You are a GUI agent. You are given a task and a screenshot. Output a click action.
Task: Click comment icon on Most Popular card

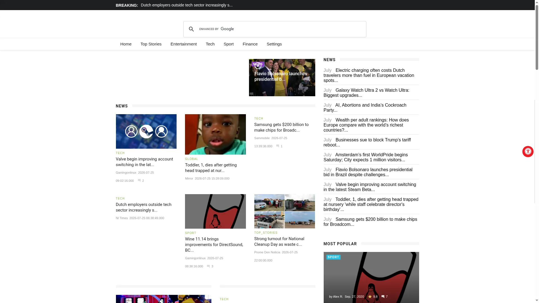(383, 297)
